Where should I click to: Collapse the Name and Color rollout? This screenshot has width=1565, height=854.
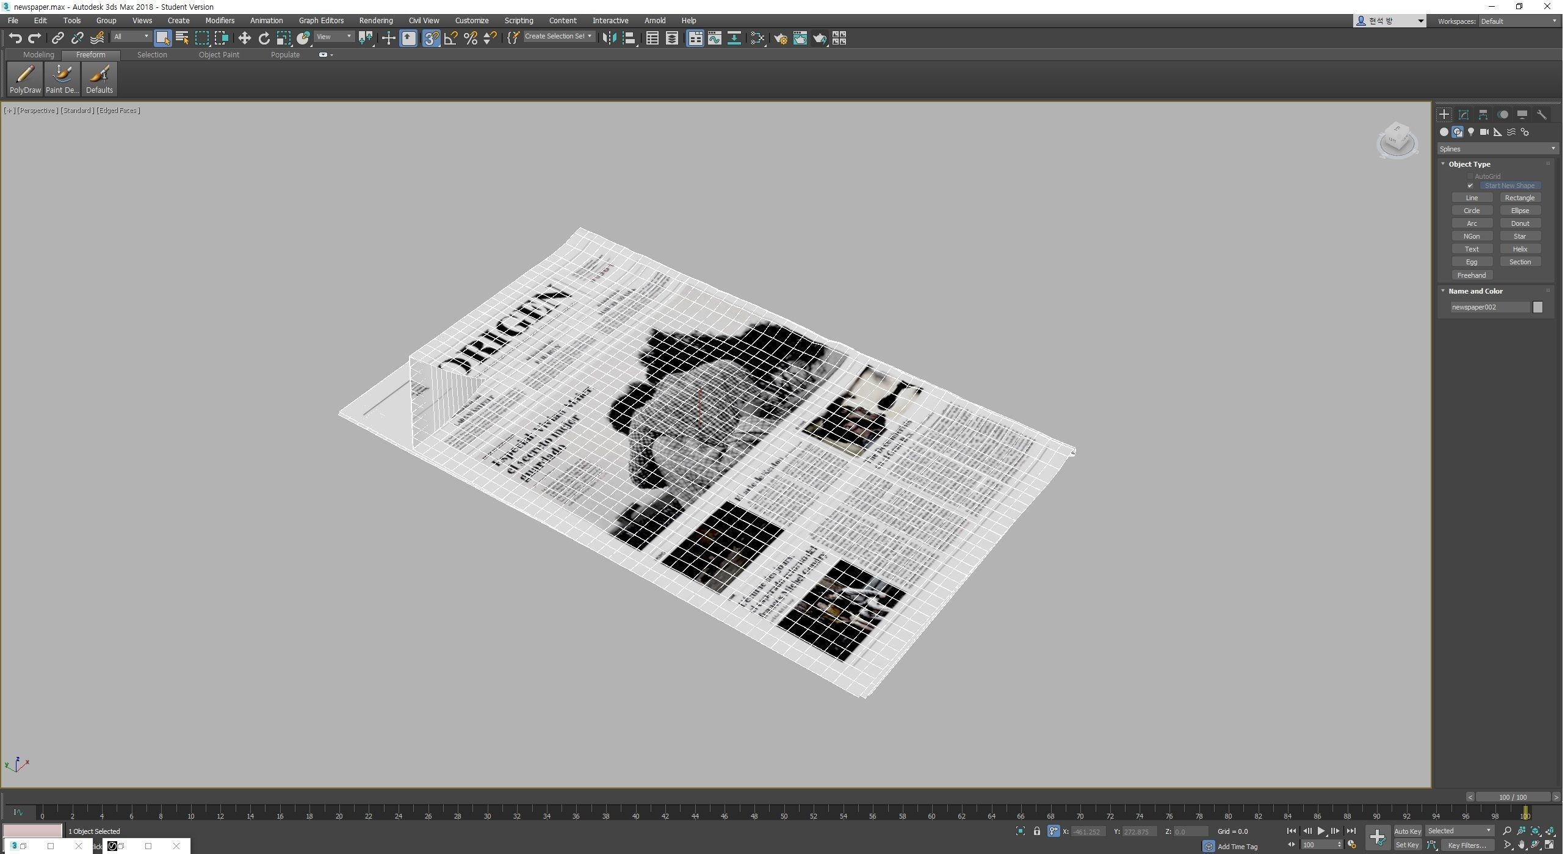pos(1477,292)
